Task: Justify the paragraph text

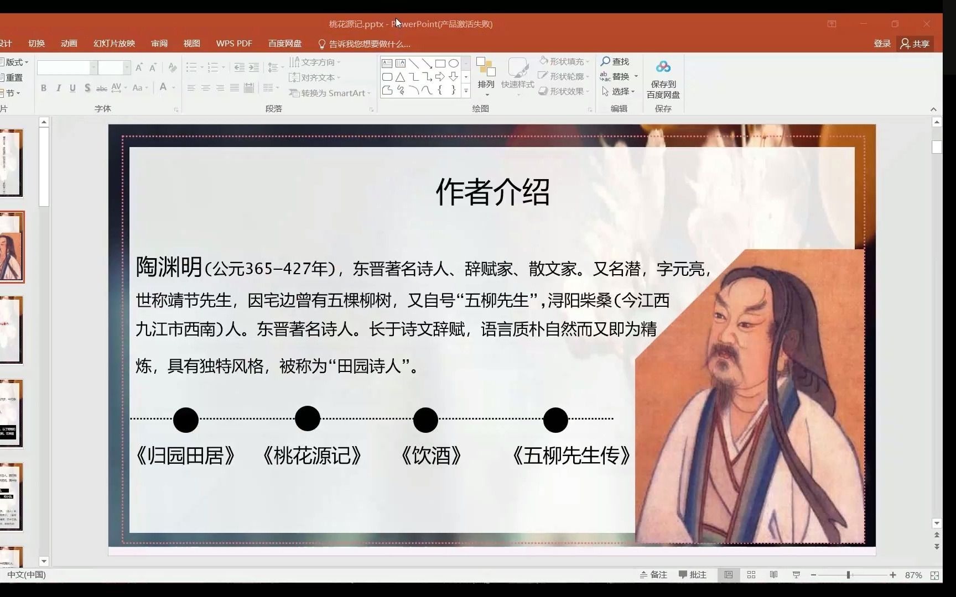Action: click(234, 88)
